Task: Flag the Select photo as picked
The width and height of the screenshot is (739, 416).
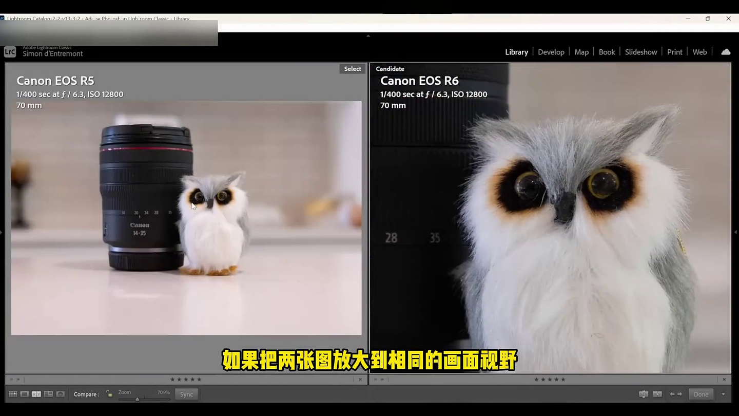Action: click(x=11, y=380)
